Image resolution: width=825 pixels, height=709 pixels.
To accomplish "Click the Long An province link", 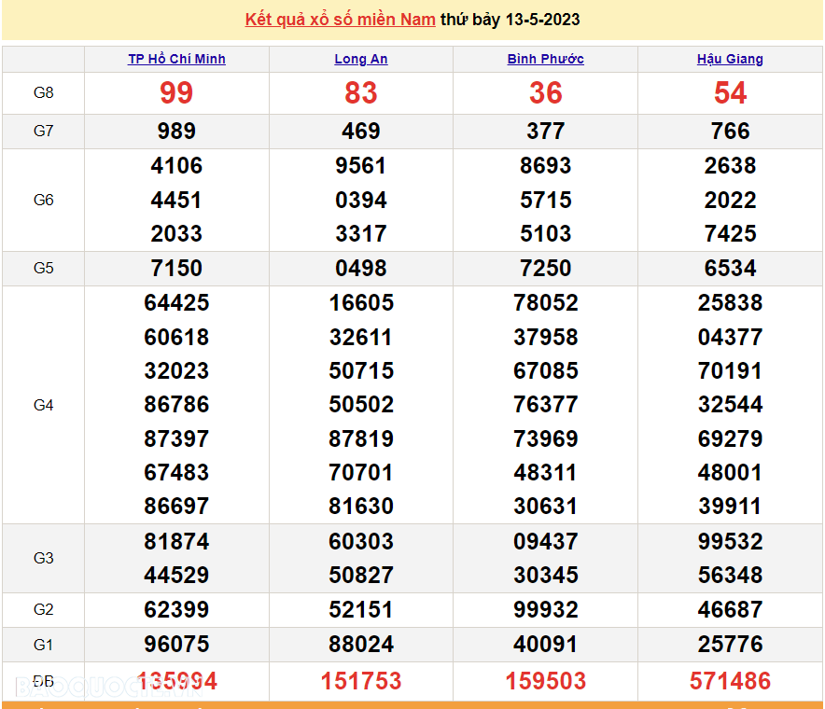I will (x=361, y=59).
